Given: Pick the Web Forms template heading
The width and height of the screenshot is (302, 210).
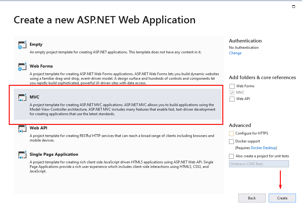Looking at the screenshot, I should tap(41, 66).
